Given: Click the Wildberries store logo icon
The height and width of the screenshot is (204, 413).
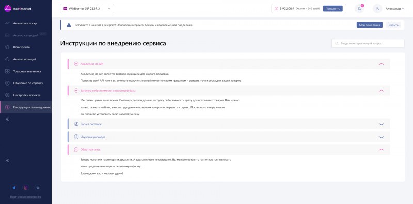Looking at the screenshot, I should coord(66,9).
